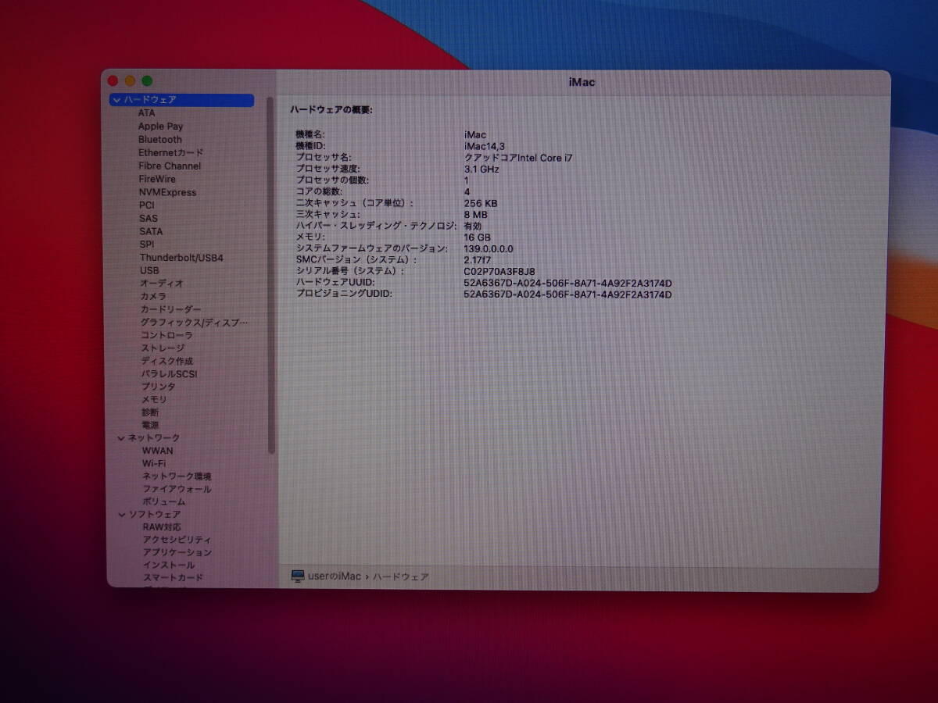Click firmware version 139.0.0.0.0
Screen dimensions: 938x703
[489, 249]
